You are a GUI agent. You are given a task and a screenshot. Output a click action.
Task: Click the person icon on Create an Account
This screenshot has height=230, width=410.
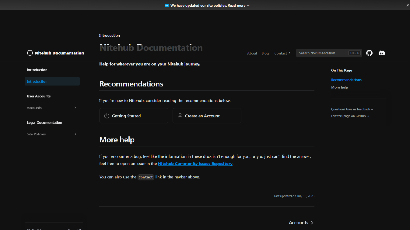[x=180, y=115]
